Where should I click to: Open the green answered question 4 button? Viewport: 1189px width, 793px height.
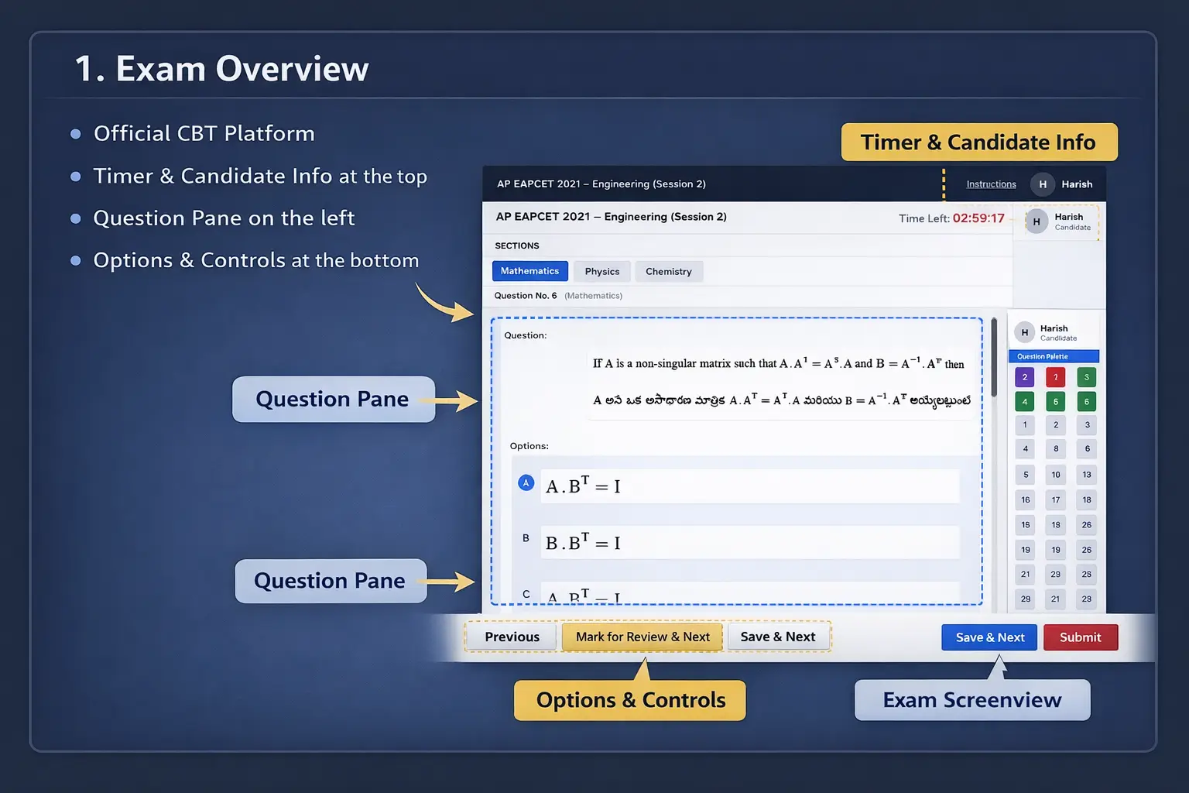tap(1024, 402)
